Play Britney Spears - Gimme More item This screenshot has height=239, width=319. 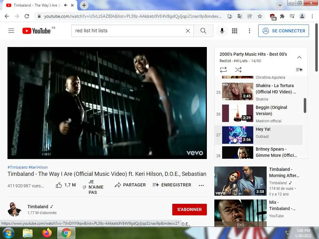pos(259,152)
